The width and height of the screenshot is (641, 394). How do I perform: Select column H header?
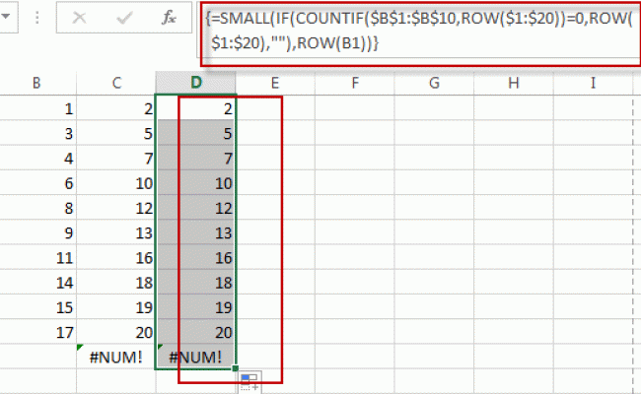click(x=513, y=83)
